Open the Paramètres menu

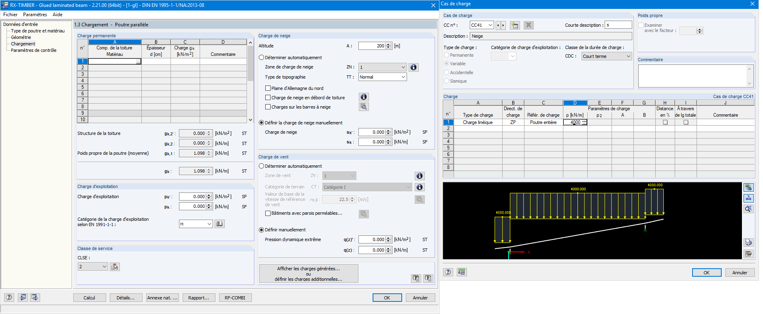(35, 15)
